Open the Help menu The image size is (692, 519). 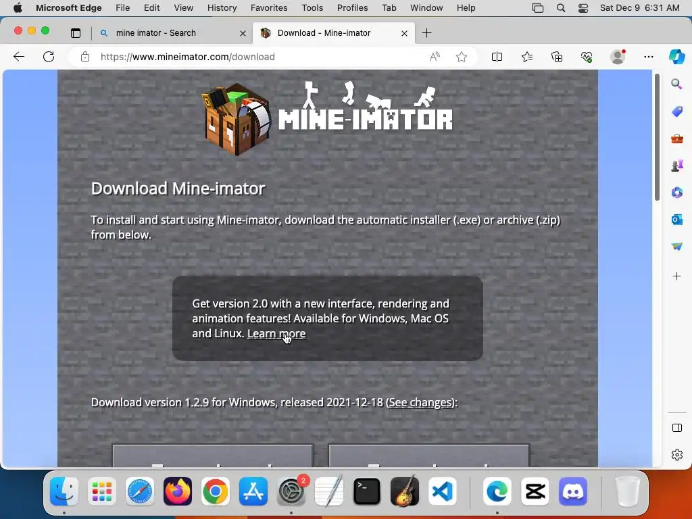pos(466,7)
